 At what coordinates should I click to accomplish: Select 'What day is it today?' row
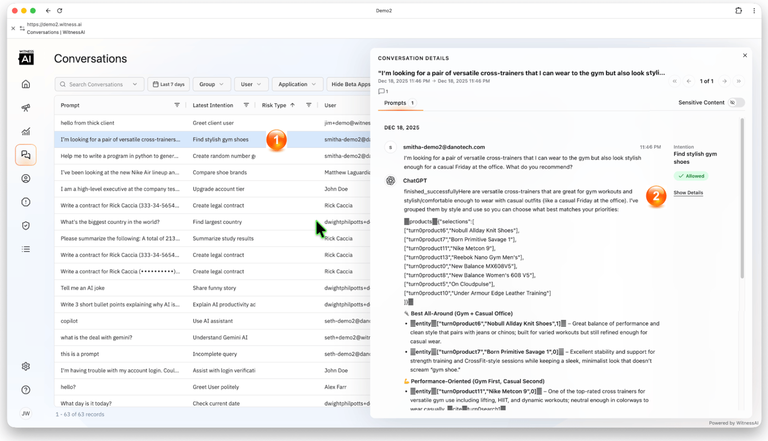212,403
